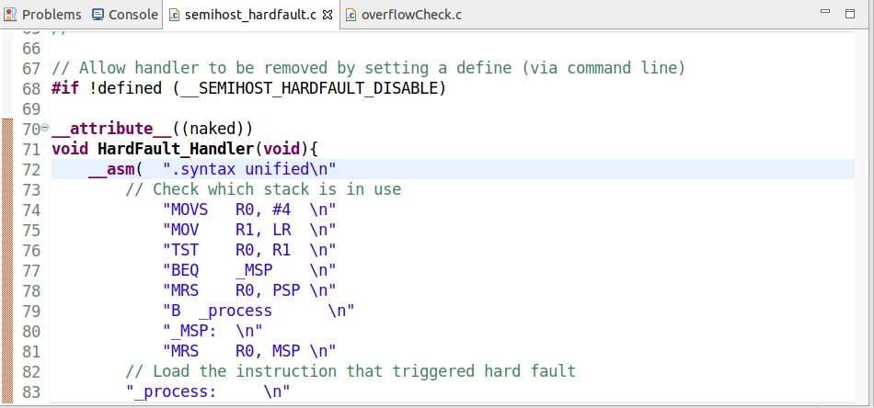
Task: Click the #if directive on line 68
Action: [x=65, y=88]
